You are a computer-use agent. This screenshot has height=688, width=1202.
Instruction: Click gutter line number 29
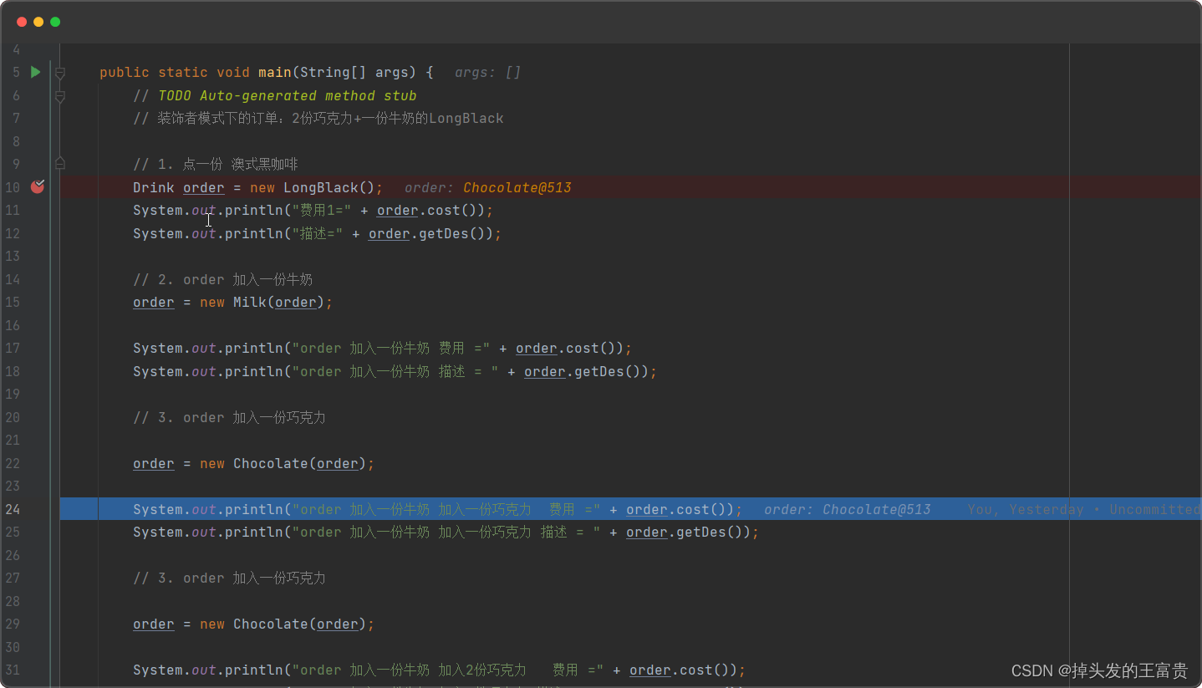(x=12, y=624)
